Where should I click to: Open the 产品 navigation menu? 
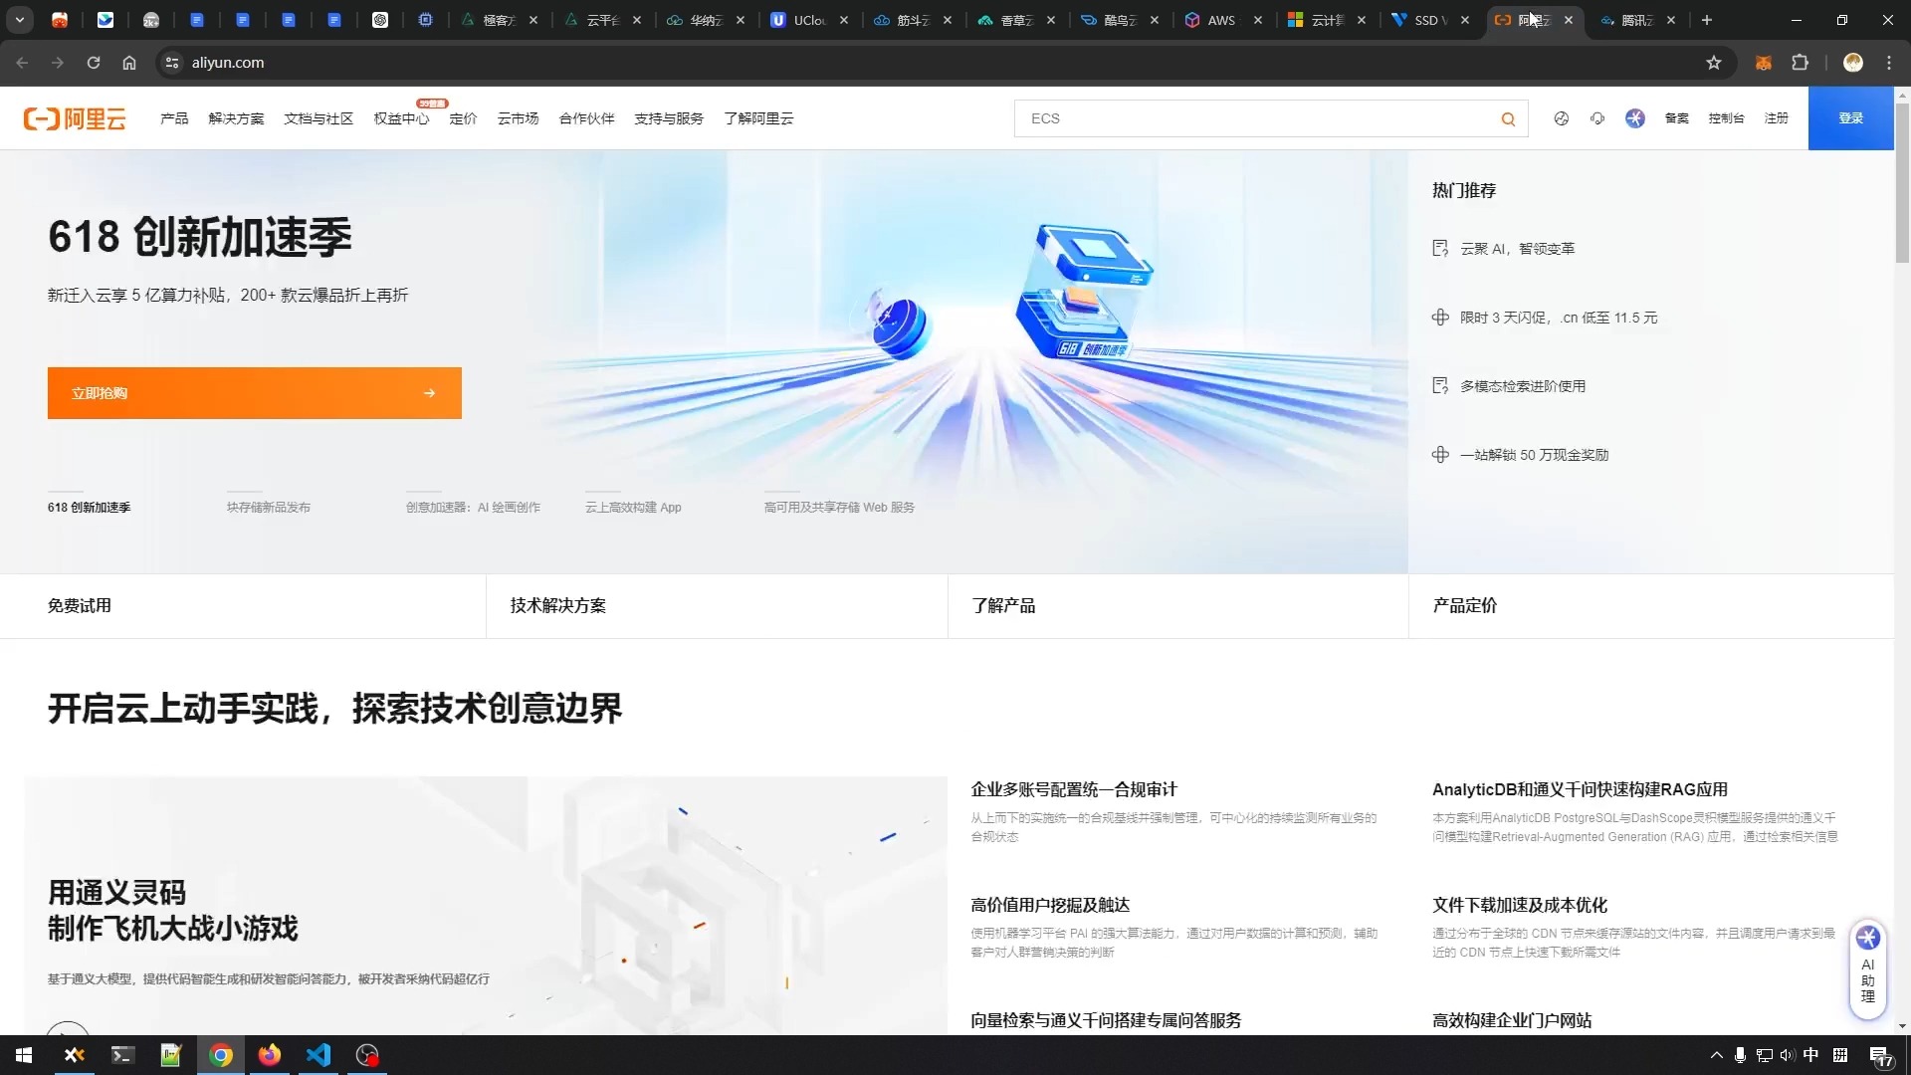(174, 118)
